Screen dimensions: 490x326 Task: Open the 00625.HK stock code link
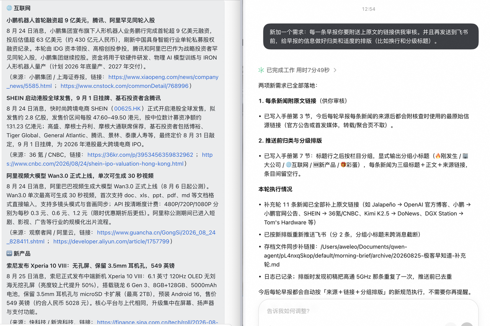[x=127, y=108]
